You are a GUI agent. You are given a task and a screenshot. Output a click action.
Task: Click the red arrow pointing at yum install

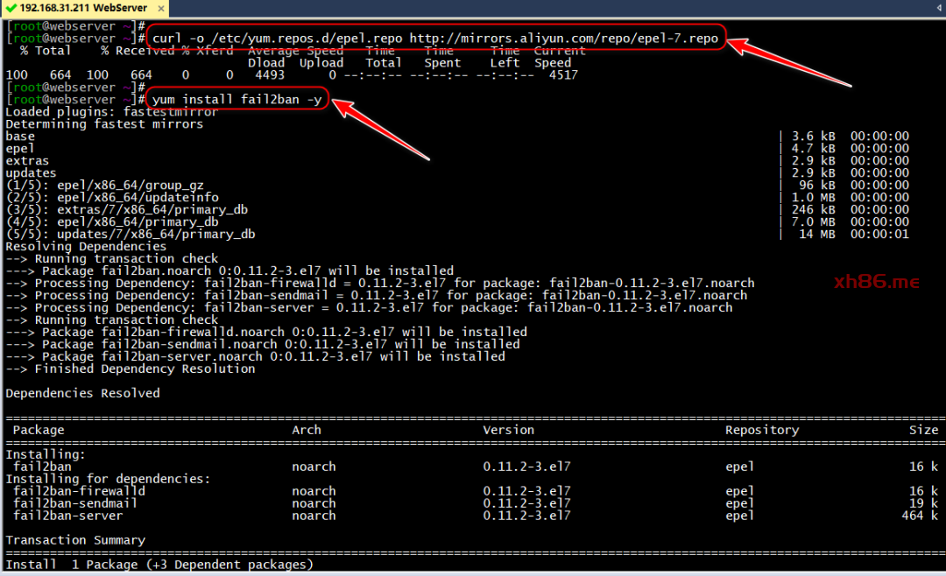(381, 131)
